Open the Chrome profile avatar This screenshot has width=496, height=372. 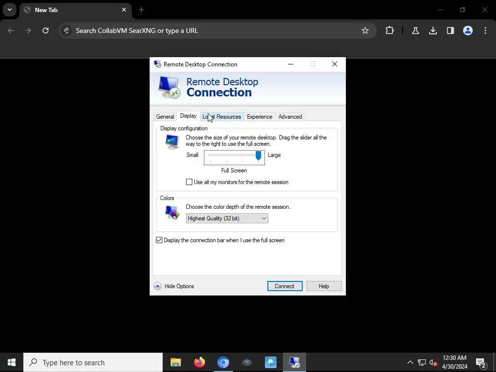pyautogui.click(x=468, y=31)
